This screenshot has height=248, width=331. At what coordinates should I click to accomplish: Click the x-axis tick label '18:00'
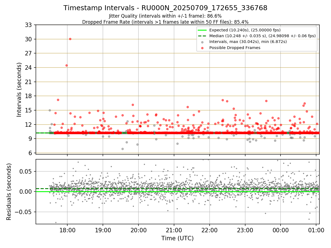tap(67, 230)
